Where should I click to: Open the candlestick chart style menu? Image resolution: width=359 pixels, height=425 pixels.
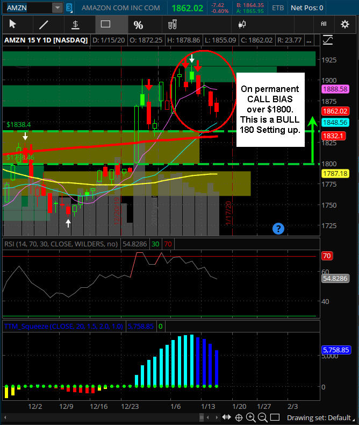[x=242, y=24]
